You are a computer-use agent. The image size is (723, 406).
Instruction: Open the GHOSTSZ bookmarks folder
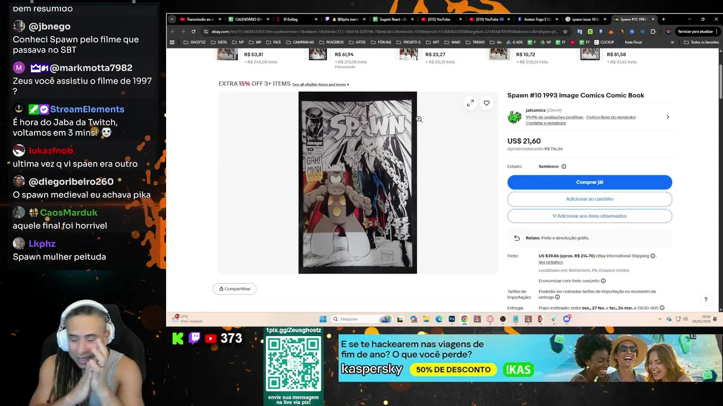pyautogui.click(x=195, y=42)
